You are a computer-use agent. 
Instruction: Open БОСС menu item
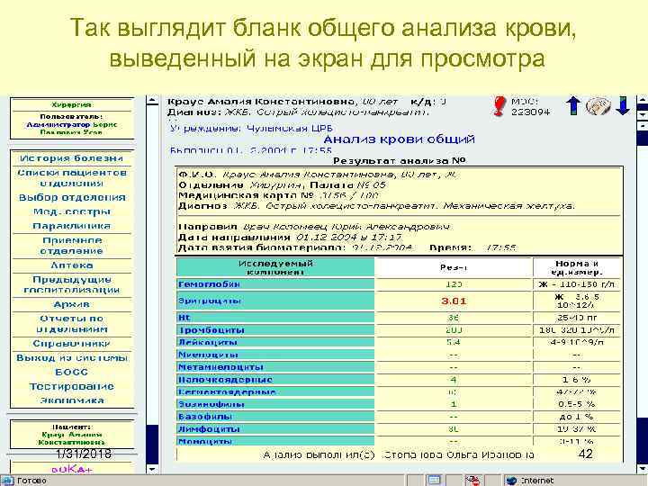(71, 372)
